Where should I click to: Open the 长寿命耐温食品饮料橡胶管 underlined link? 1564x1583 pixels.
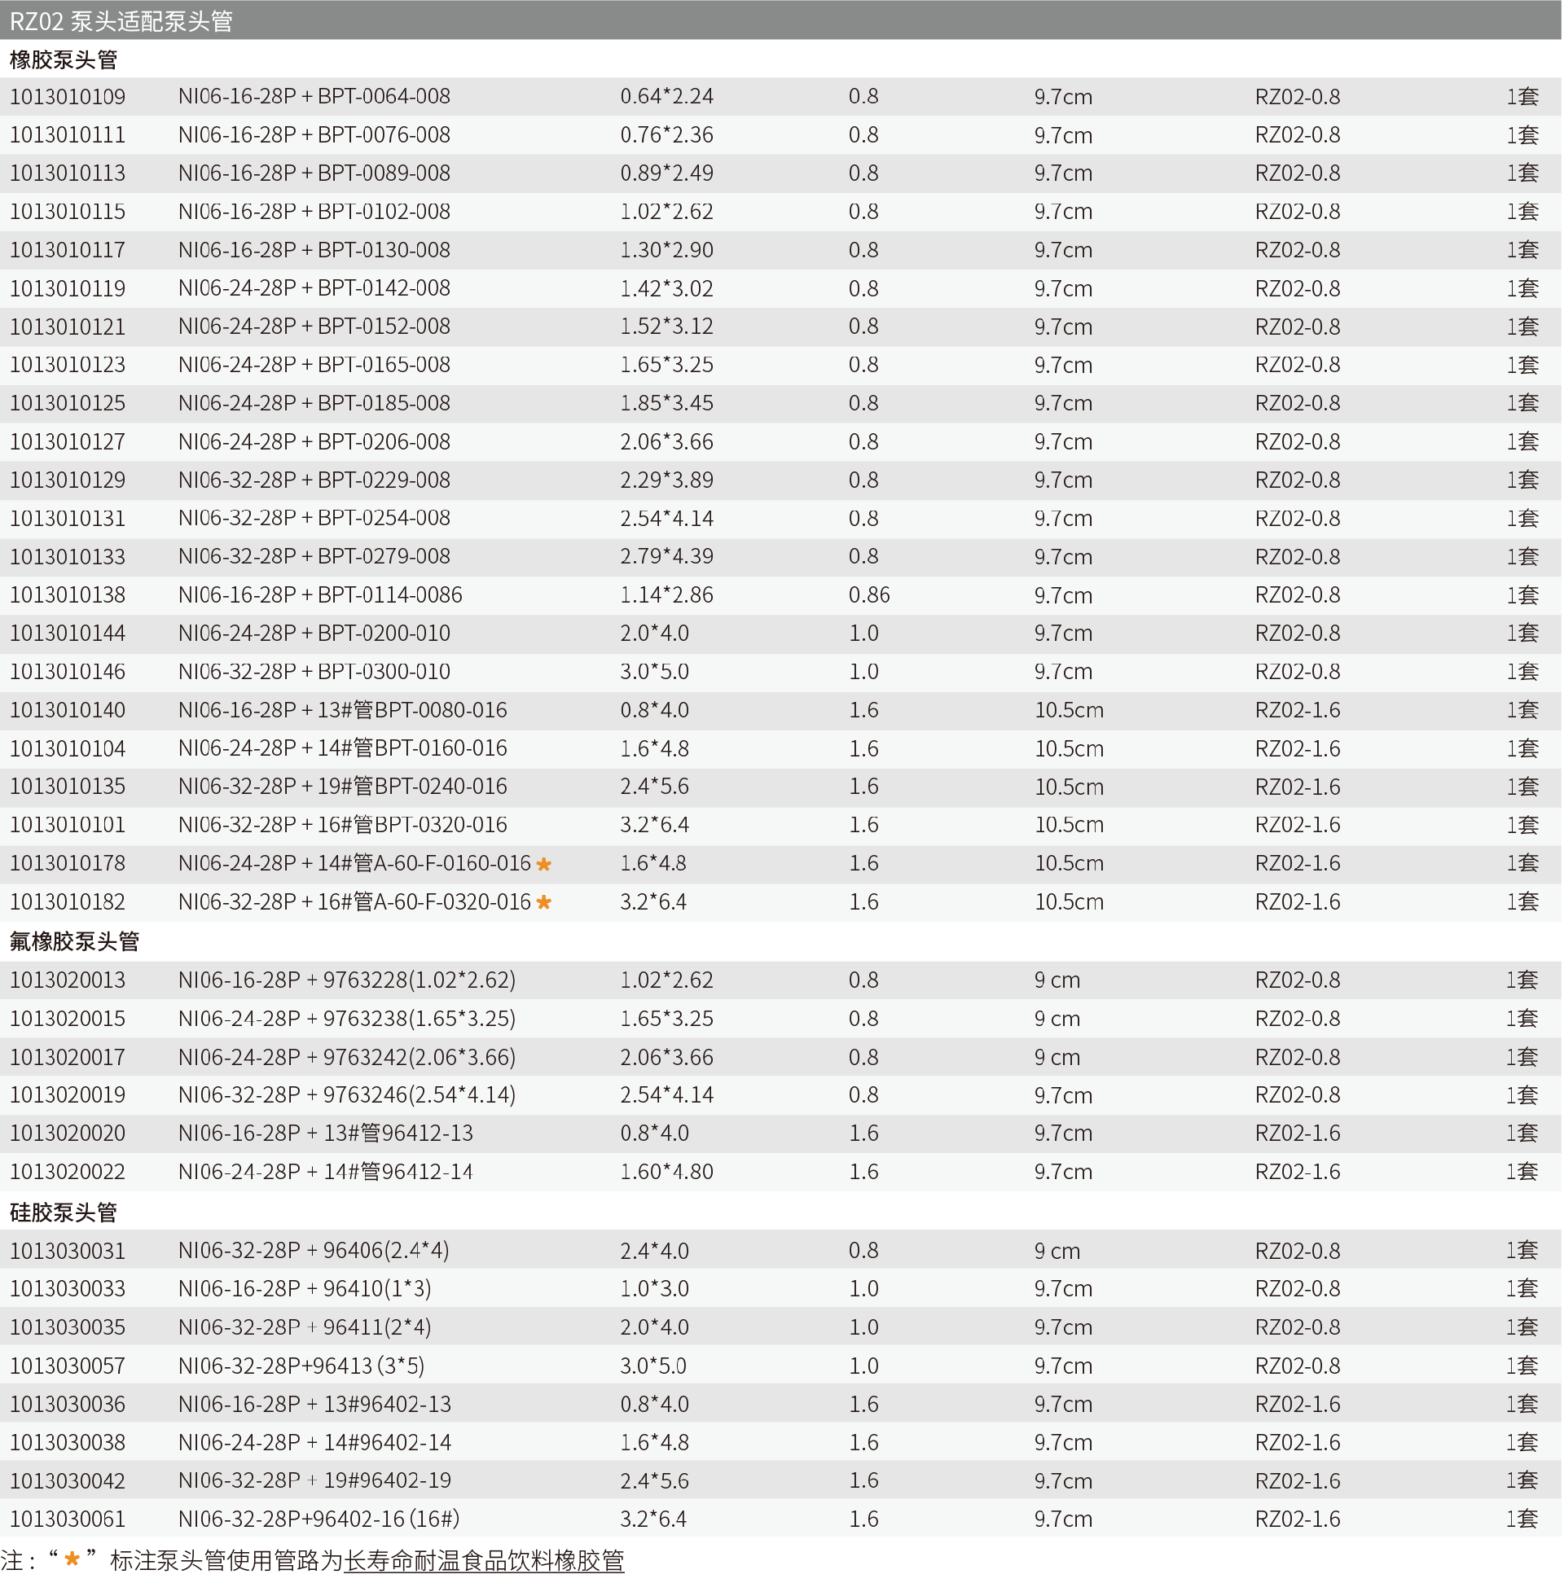click(x=485, y=1561)
